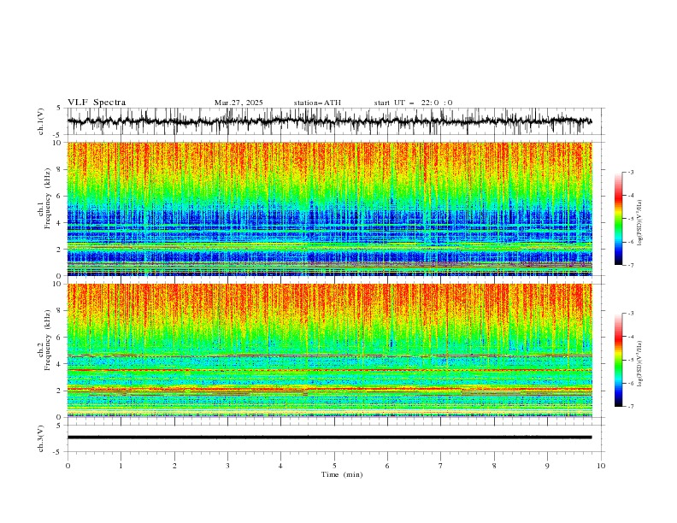The image size is (677, 523).
Task: Click the "-7" tick on ch.1 colorbar
Action: (631, 265)
